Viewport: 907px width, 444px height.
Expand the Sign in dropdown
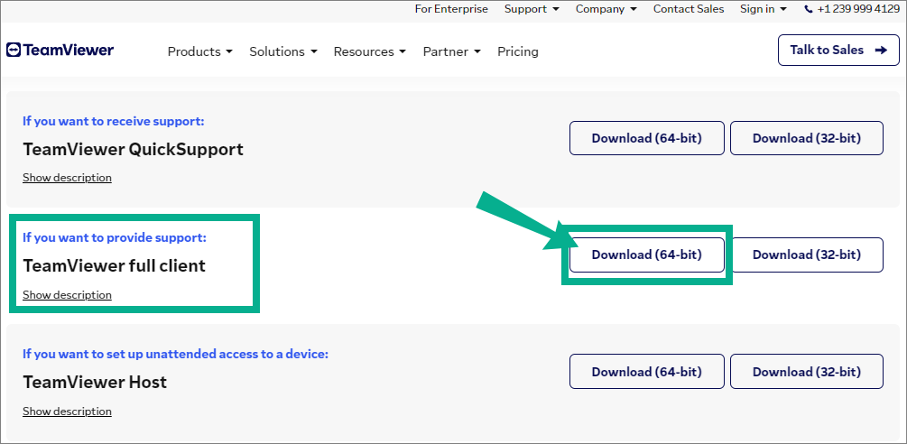[x=764, y=9]
